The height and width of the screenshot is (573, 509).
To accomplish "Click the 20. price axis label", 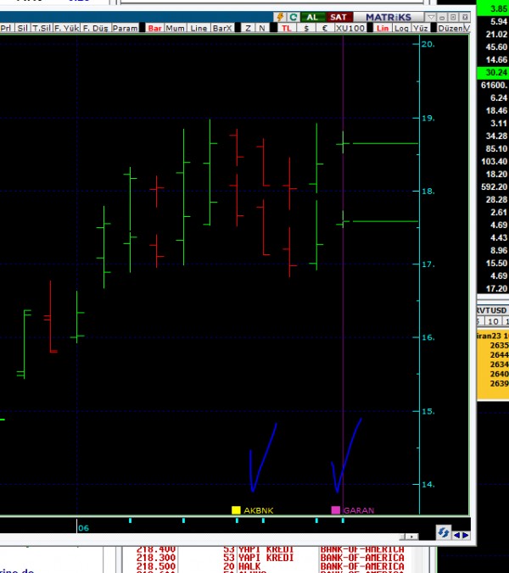I will [x=428, y=44].
